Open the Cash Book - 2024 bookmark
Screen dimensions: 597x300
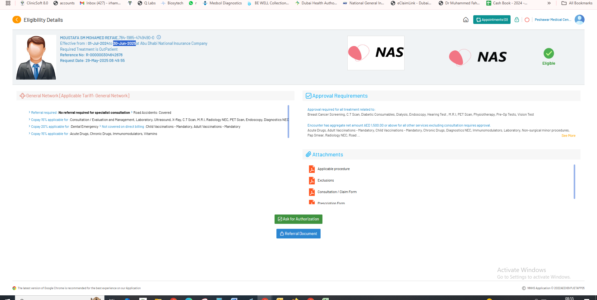(x=507, y=3)
